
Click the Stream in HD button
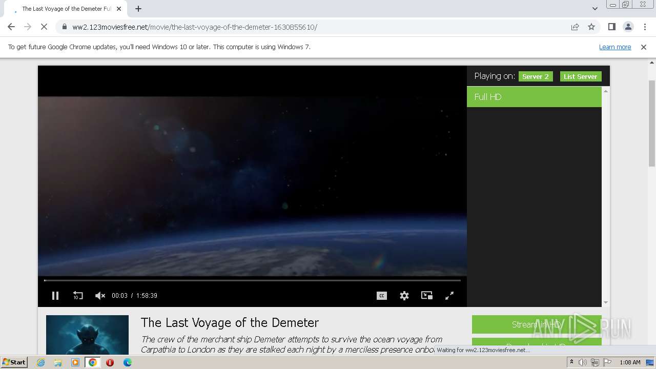537,324
